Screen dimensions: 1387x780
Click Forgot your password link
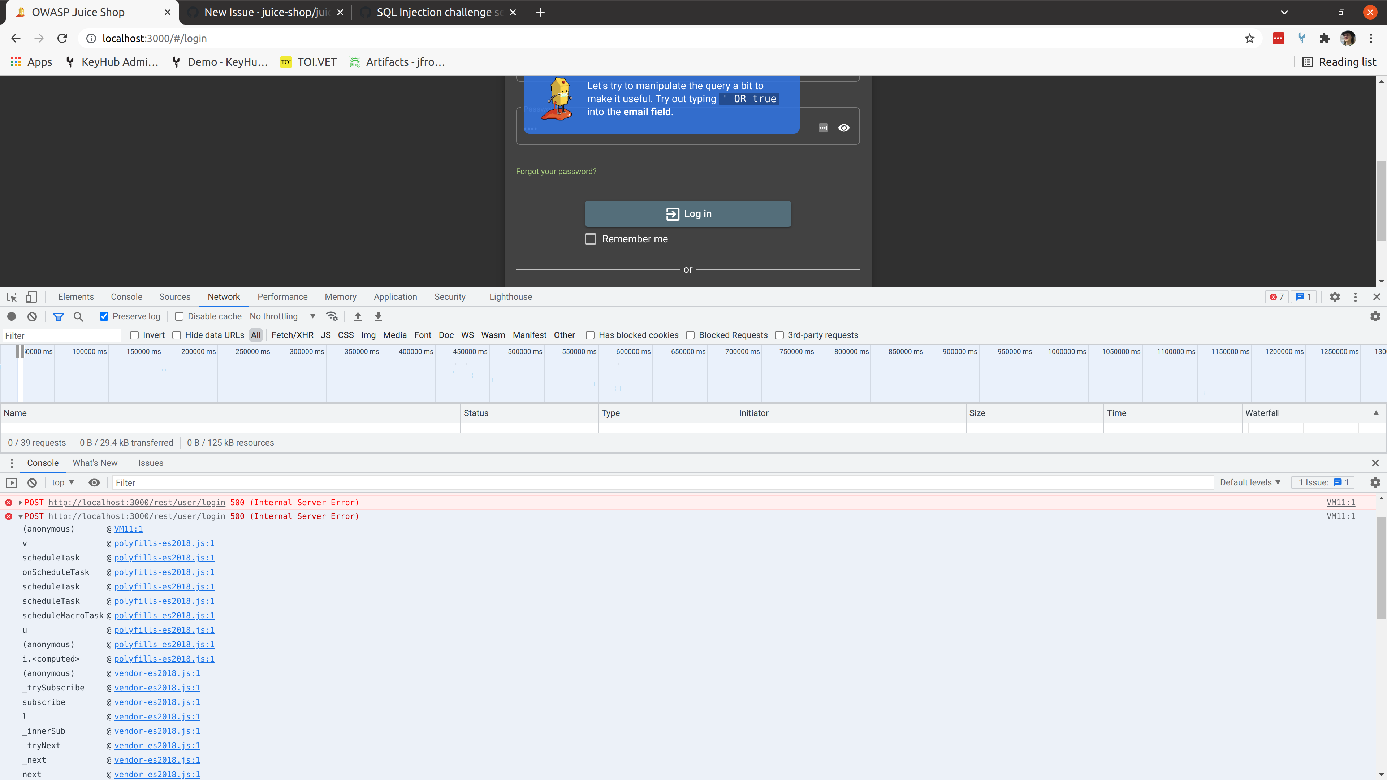pos(556,171)
